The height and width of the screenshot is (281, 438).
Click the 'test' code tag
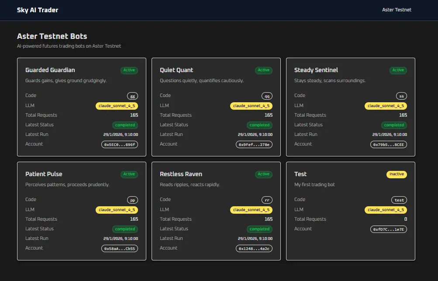click(399, 200)
